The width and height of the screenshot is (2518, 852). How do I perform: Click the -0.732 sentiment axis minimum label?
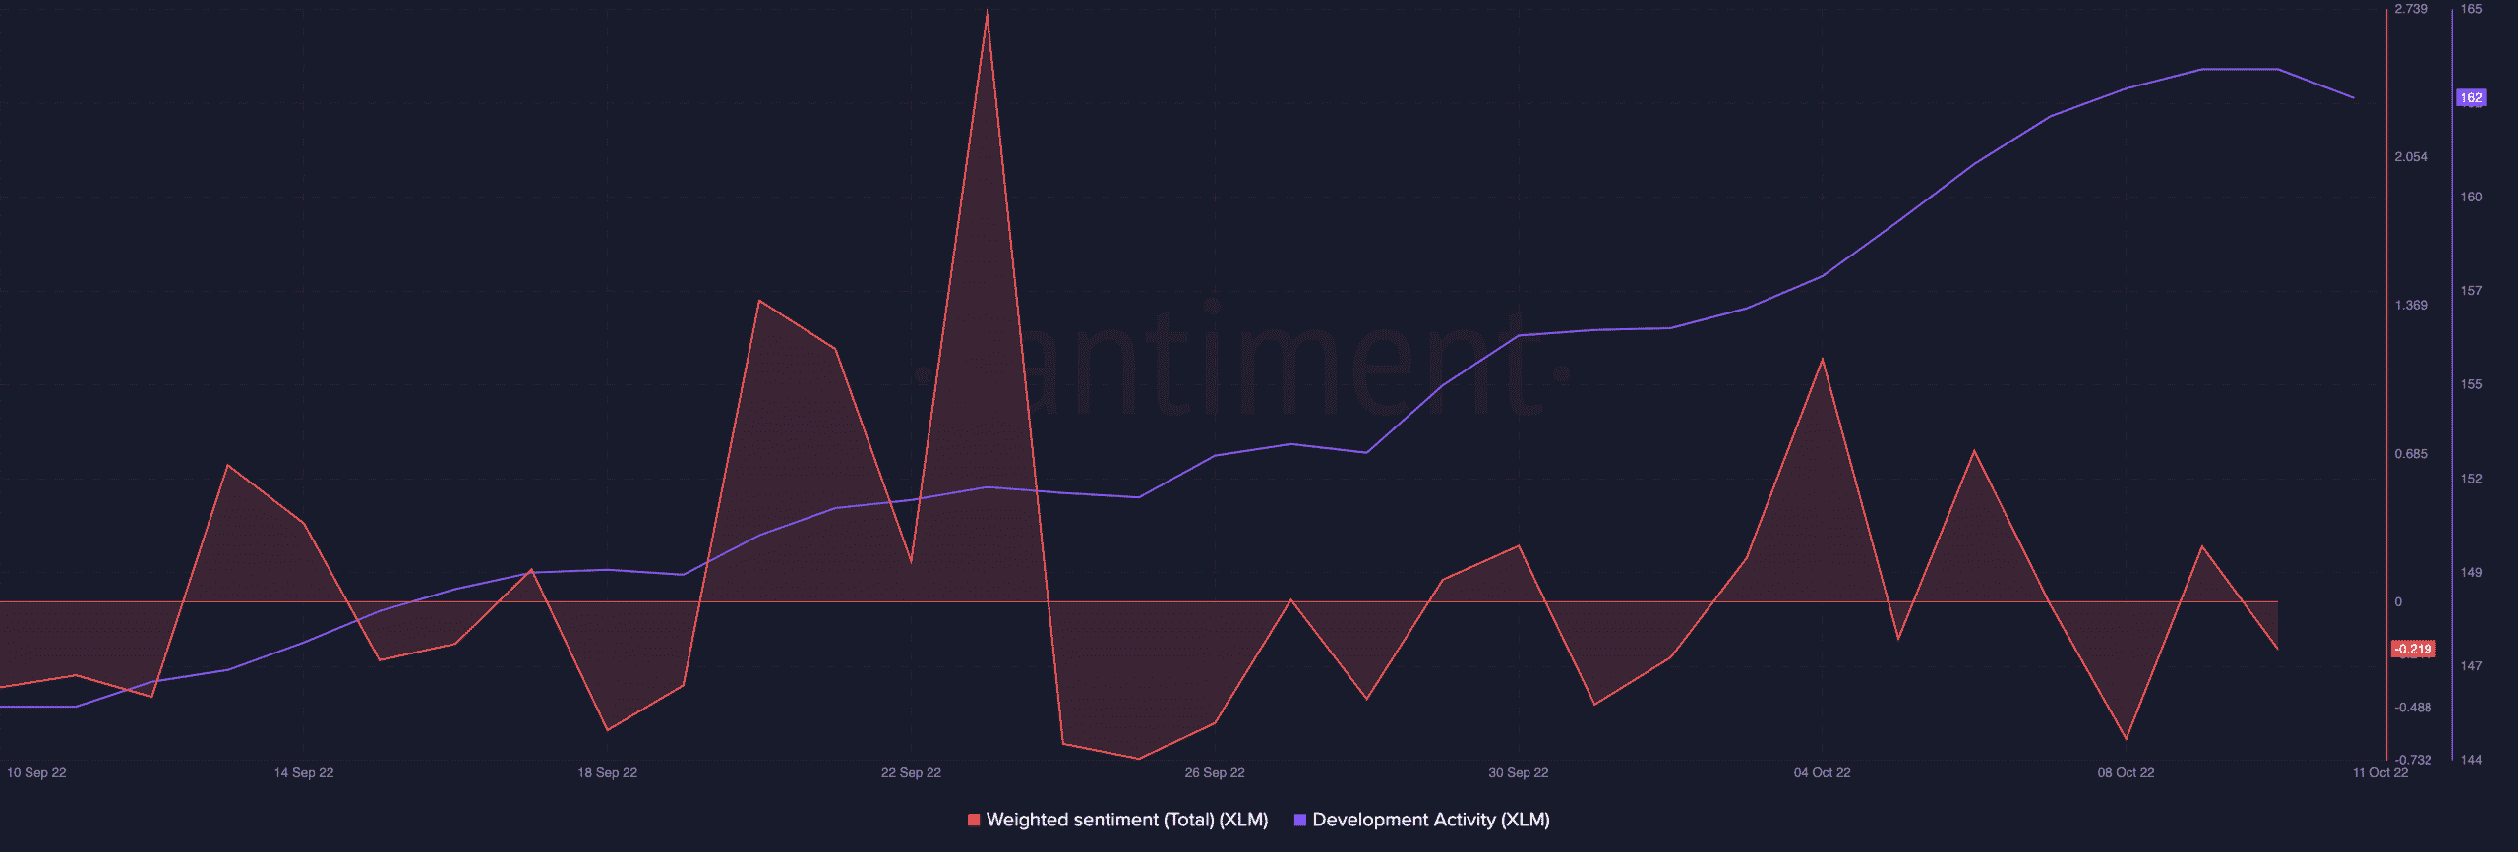coord(2414,760)
